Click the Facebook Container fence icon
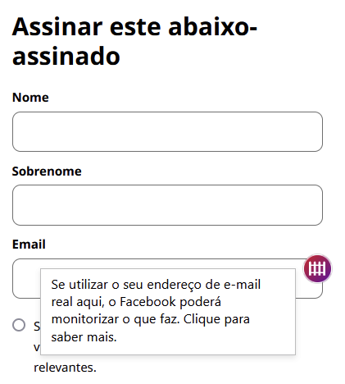The image size is (345, 384). [317, 268]
